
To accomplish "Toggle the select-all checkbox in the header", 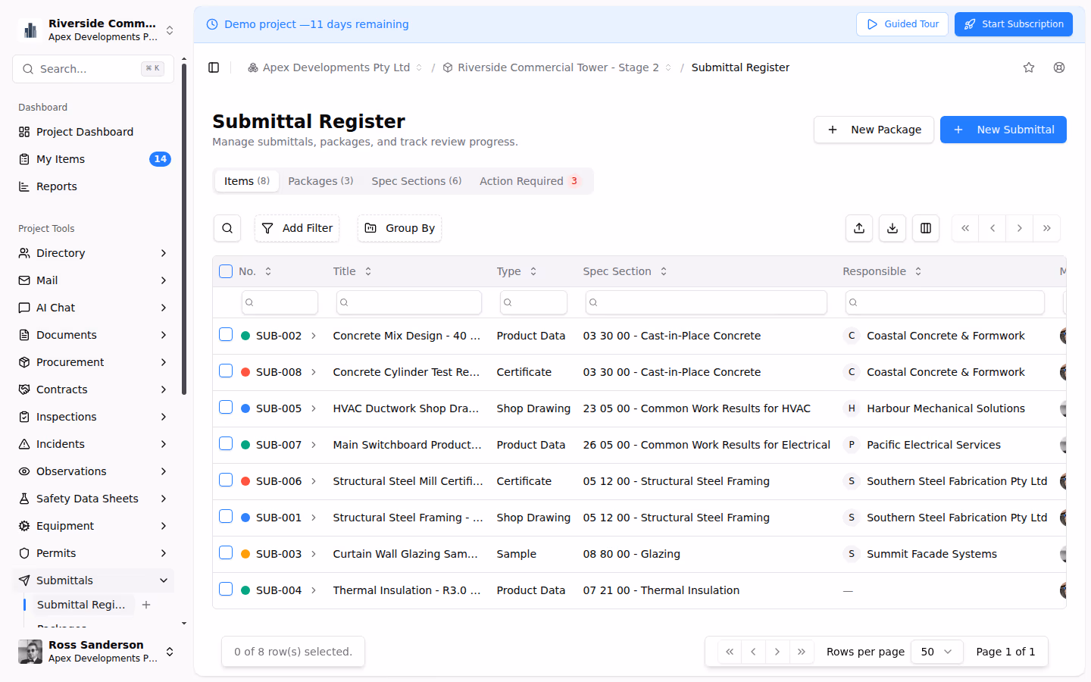I will pyautogui.click(x=226, y=271).
